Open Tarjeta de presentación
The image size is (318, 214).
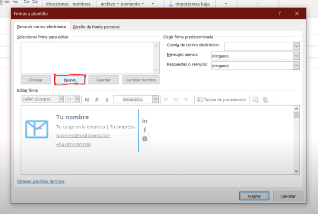221,100
